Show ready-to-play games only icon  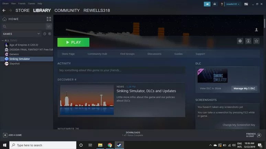pyautogui.click(x=49, y=34)
